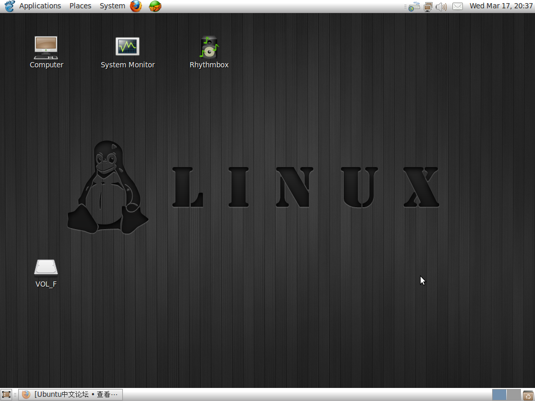
Task: Click the panel handle before the keyboard indicator
Action: (x=405, y=6)
